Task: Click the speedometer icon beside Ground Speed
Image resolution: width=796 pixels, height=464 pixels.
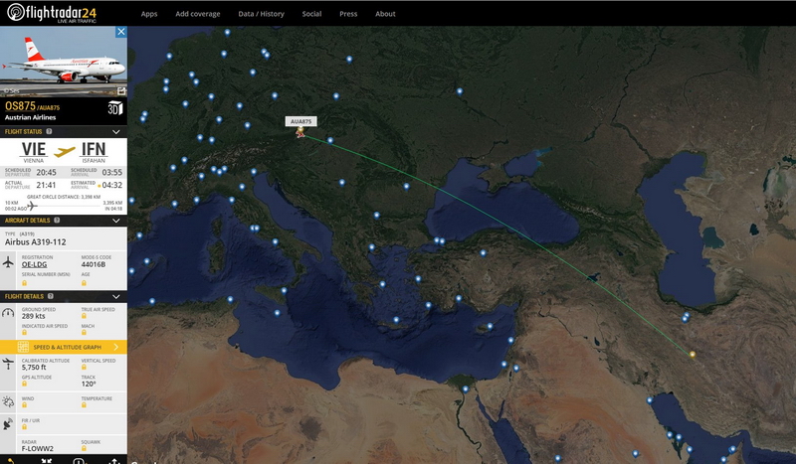Action: click(8, 313)
